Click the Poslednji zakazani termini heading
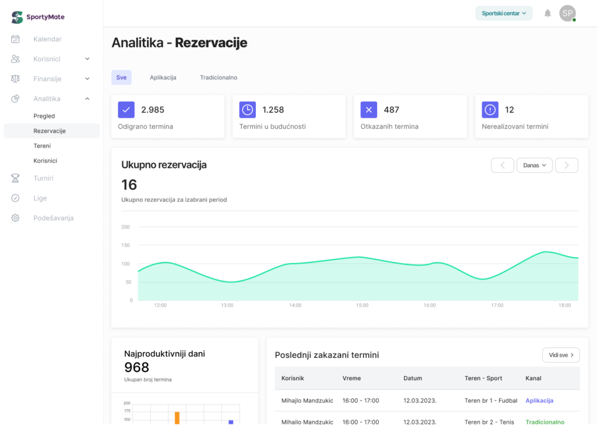The height and width of the screenshot is (425, 597). tap(326, 355)
